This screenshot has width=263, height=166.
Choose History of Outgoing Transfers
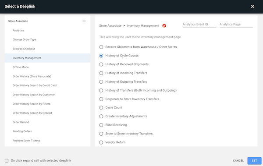[x=101, y=82]
